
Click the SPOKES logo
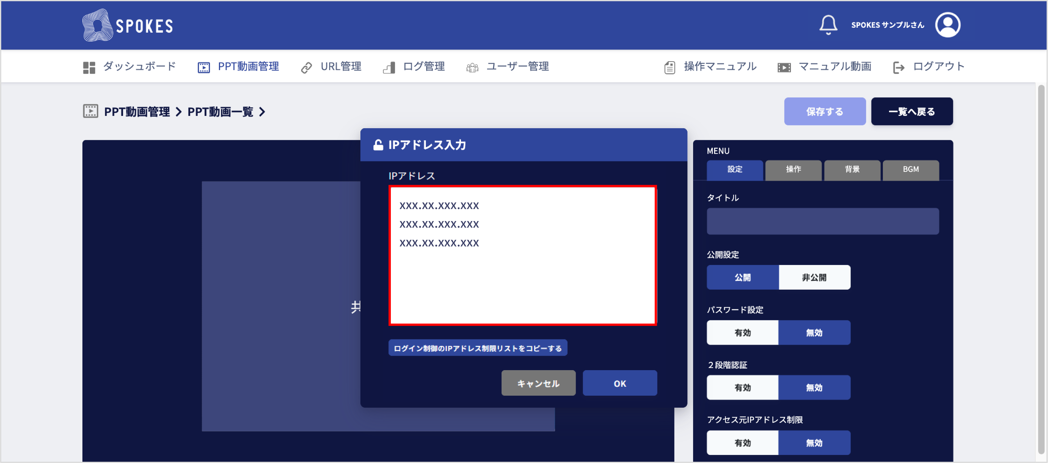point(128,25)
